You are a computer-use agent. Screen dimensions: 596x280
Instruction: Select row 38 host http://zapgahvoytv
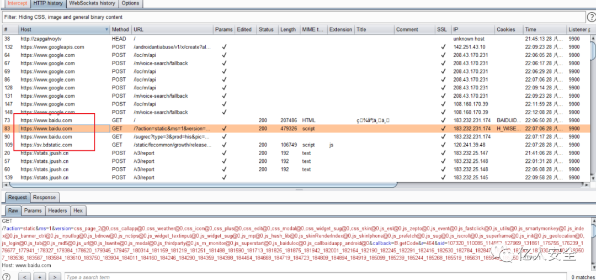(x=296, y=39)
